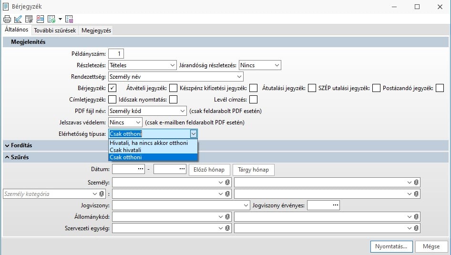Click the checklist icon with green arrow
Viewport: 451px width, 255px height.
[51, 20]
